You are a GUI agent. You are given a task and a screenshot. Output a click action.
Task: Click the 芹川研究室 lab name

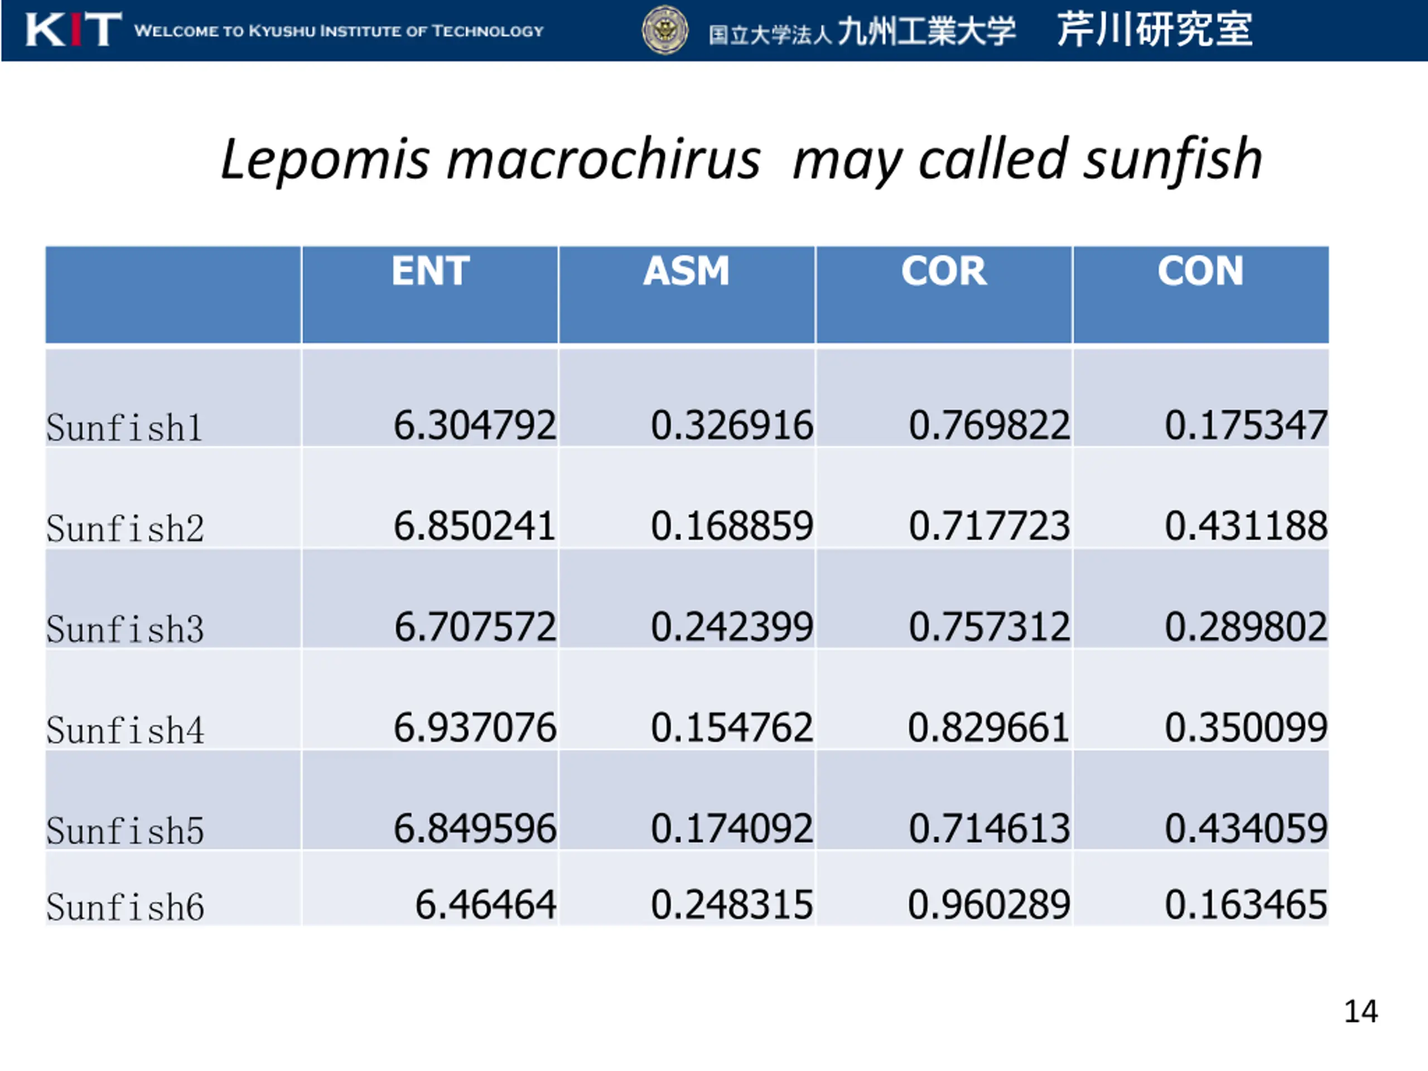pyautogui.click(x=1155, y=30)
